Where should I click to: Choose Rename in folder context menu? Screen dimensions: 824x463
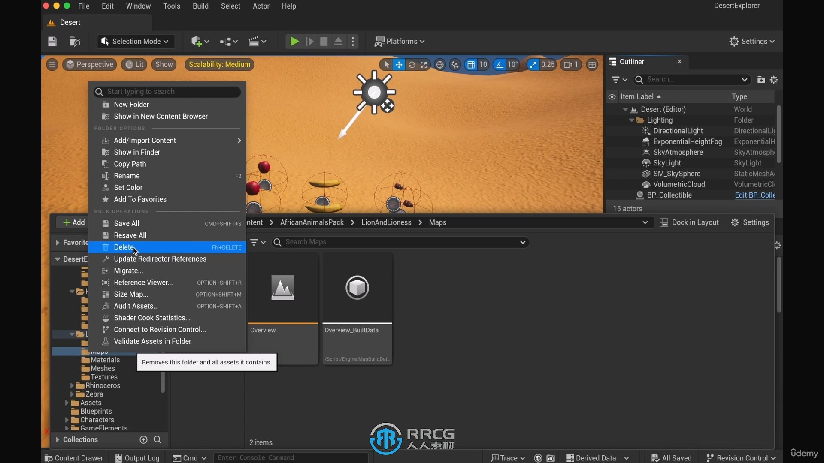[x=167, y=176]
